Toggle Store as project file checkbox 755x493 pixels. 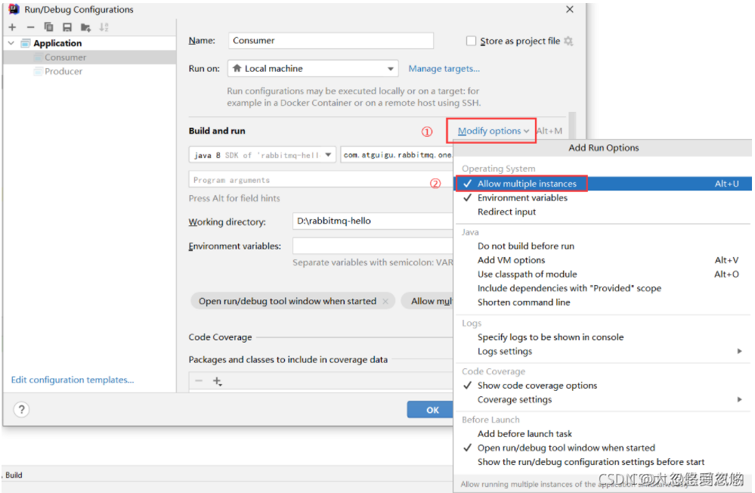tap(471, 41)
